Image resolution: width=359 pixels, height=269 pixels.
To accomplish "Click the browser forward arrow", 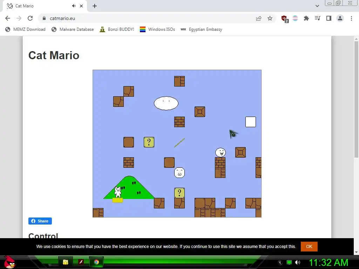I will (x=19, y=18).
